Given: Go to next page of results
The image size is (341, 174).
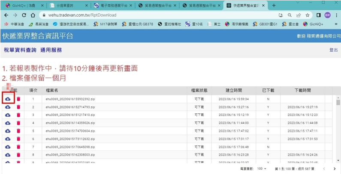Looking at the screenshot, I should 335,169.
